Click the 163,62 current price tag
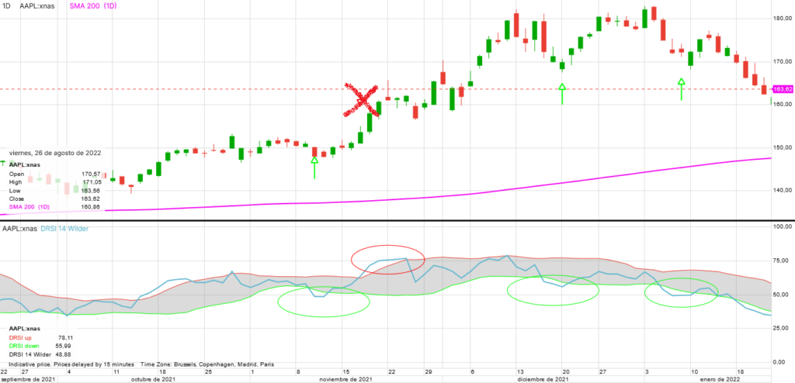 tap(783, 89)
